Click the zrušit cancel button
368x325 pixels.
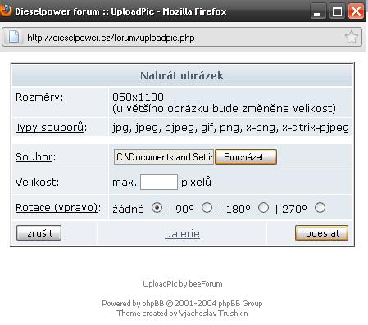pyautogui.click(x=39, y=233)
